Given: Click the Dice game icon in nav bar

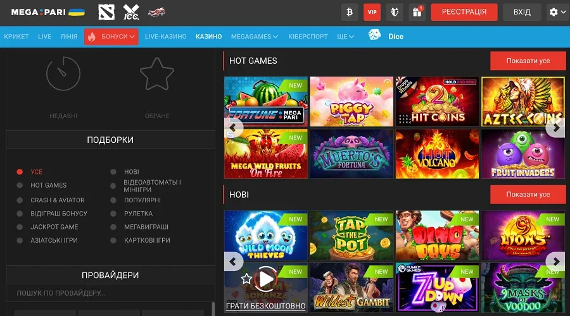Looking at the screenshot, I should click(374, 35).
